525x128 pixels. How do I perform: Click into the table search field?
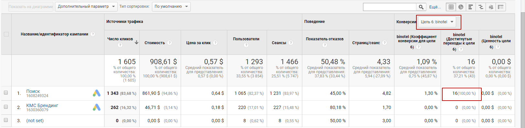[x=390, y=7]
